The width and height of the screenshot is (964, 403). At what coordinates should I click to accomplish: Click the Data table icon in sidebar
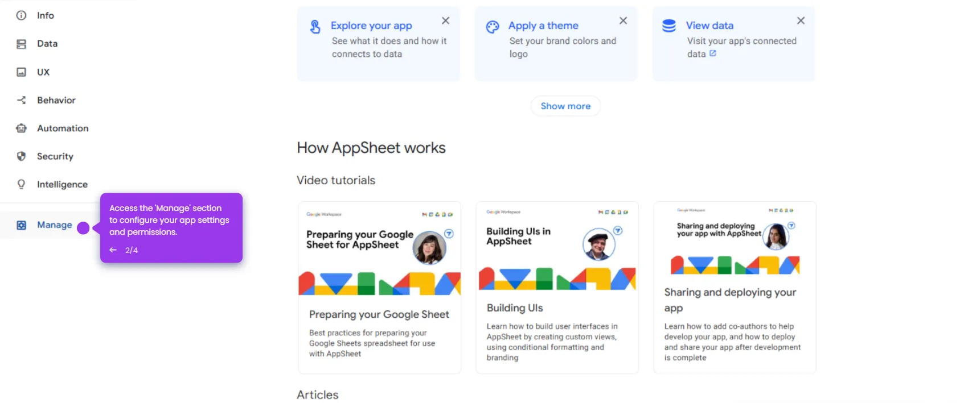coord(21,44)
